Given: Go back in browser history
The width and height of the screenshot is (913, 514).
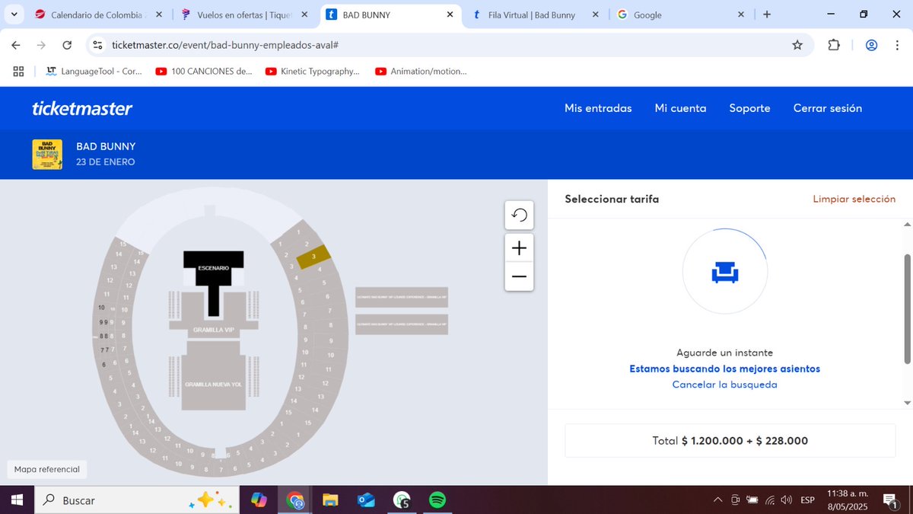Looking at the screenshot, I should pyautogui.click(x=17, y=45).
